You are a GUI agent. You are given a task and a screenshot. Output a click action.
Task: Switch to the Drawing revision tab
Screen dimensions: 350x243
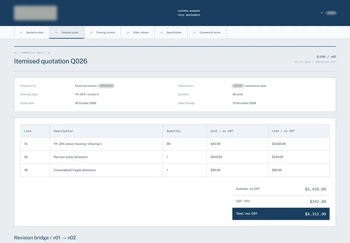click(103, 32)
